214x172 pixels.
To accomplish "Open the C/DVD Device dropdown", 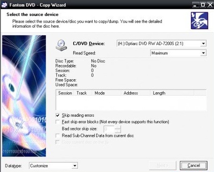I will point(203,44).
